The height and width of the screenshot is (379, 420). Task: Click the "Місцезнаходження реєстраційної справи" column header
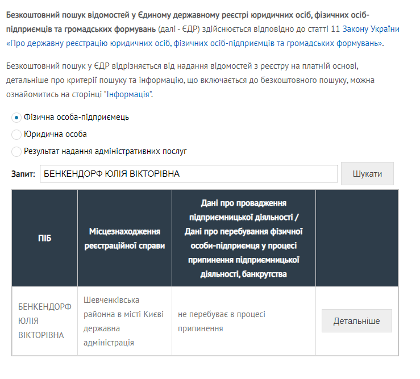124,238
